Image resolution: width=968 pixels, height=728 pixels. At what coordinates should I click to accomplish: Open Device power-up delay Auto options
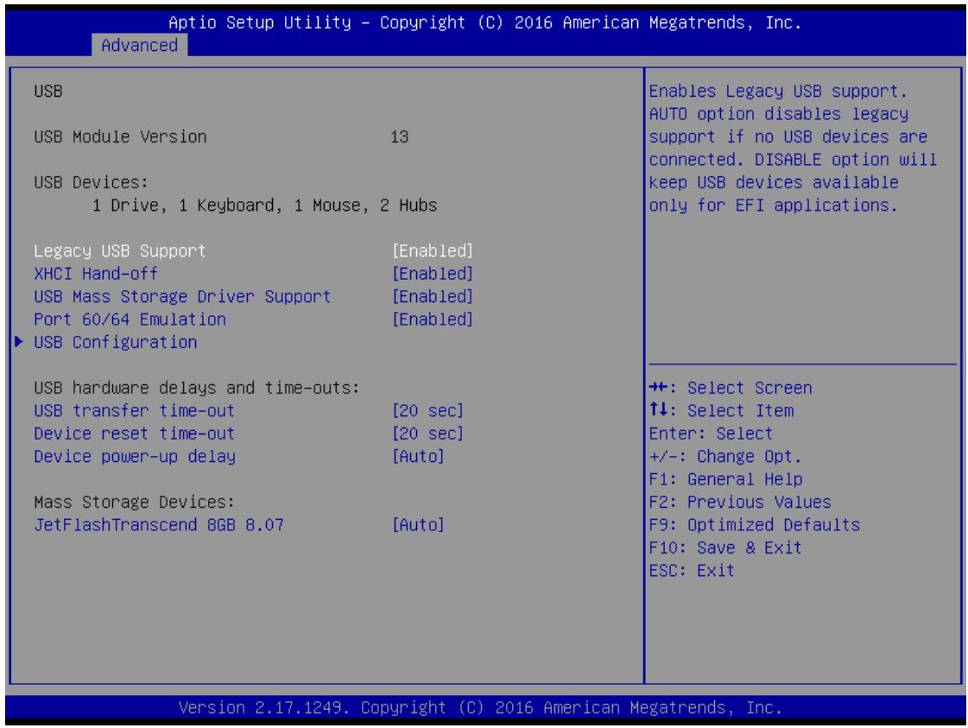coord(418,456)
